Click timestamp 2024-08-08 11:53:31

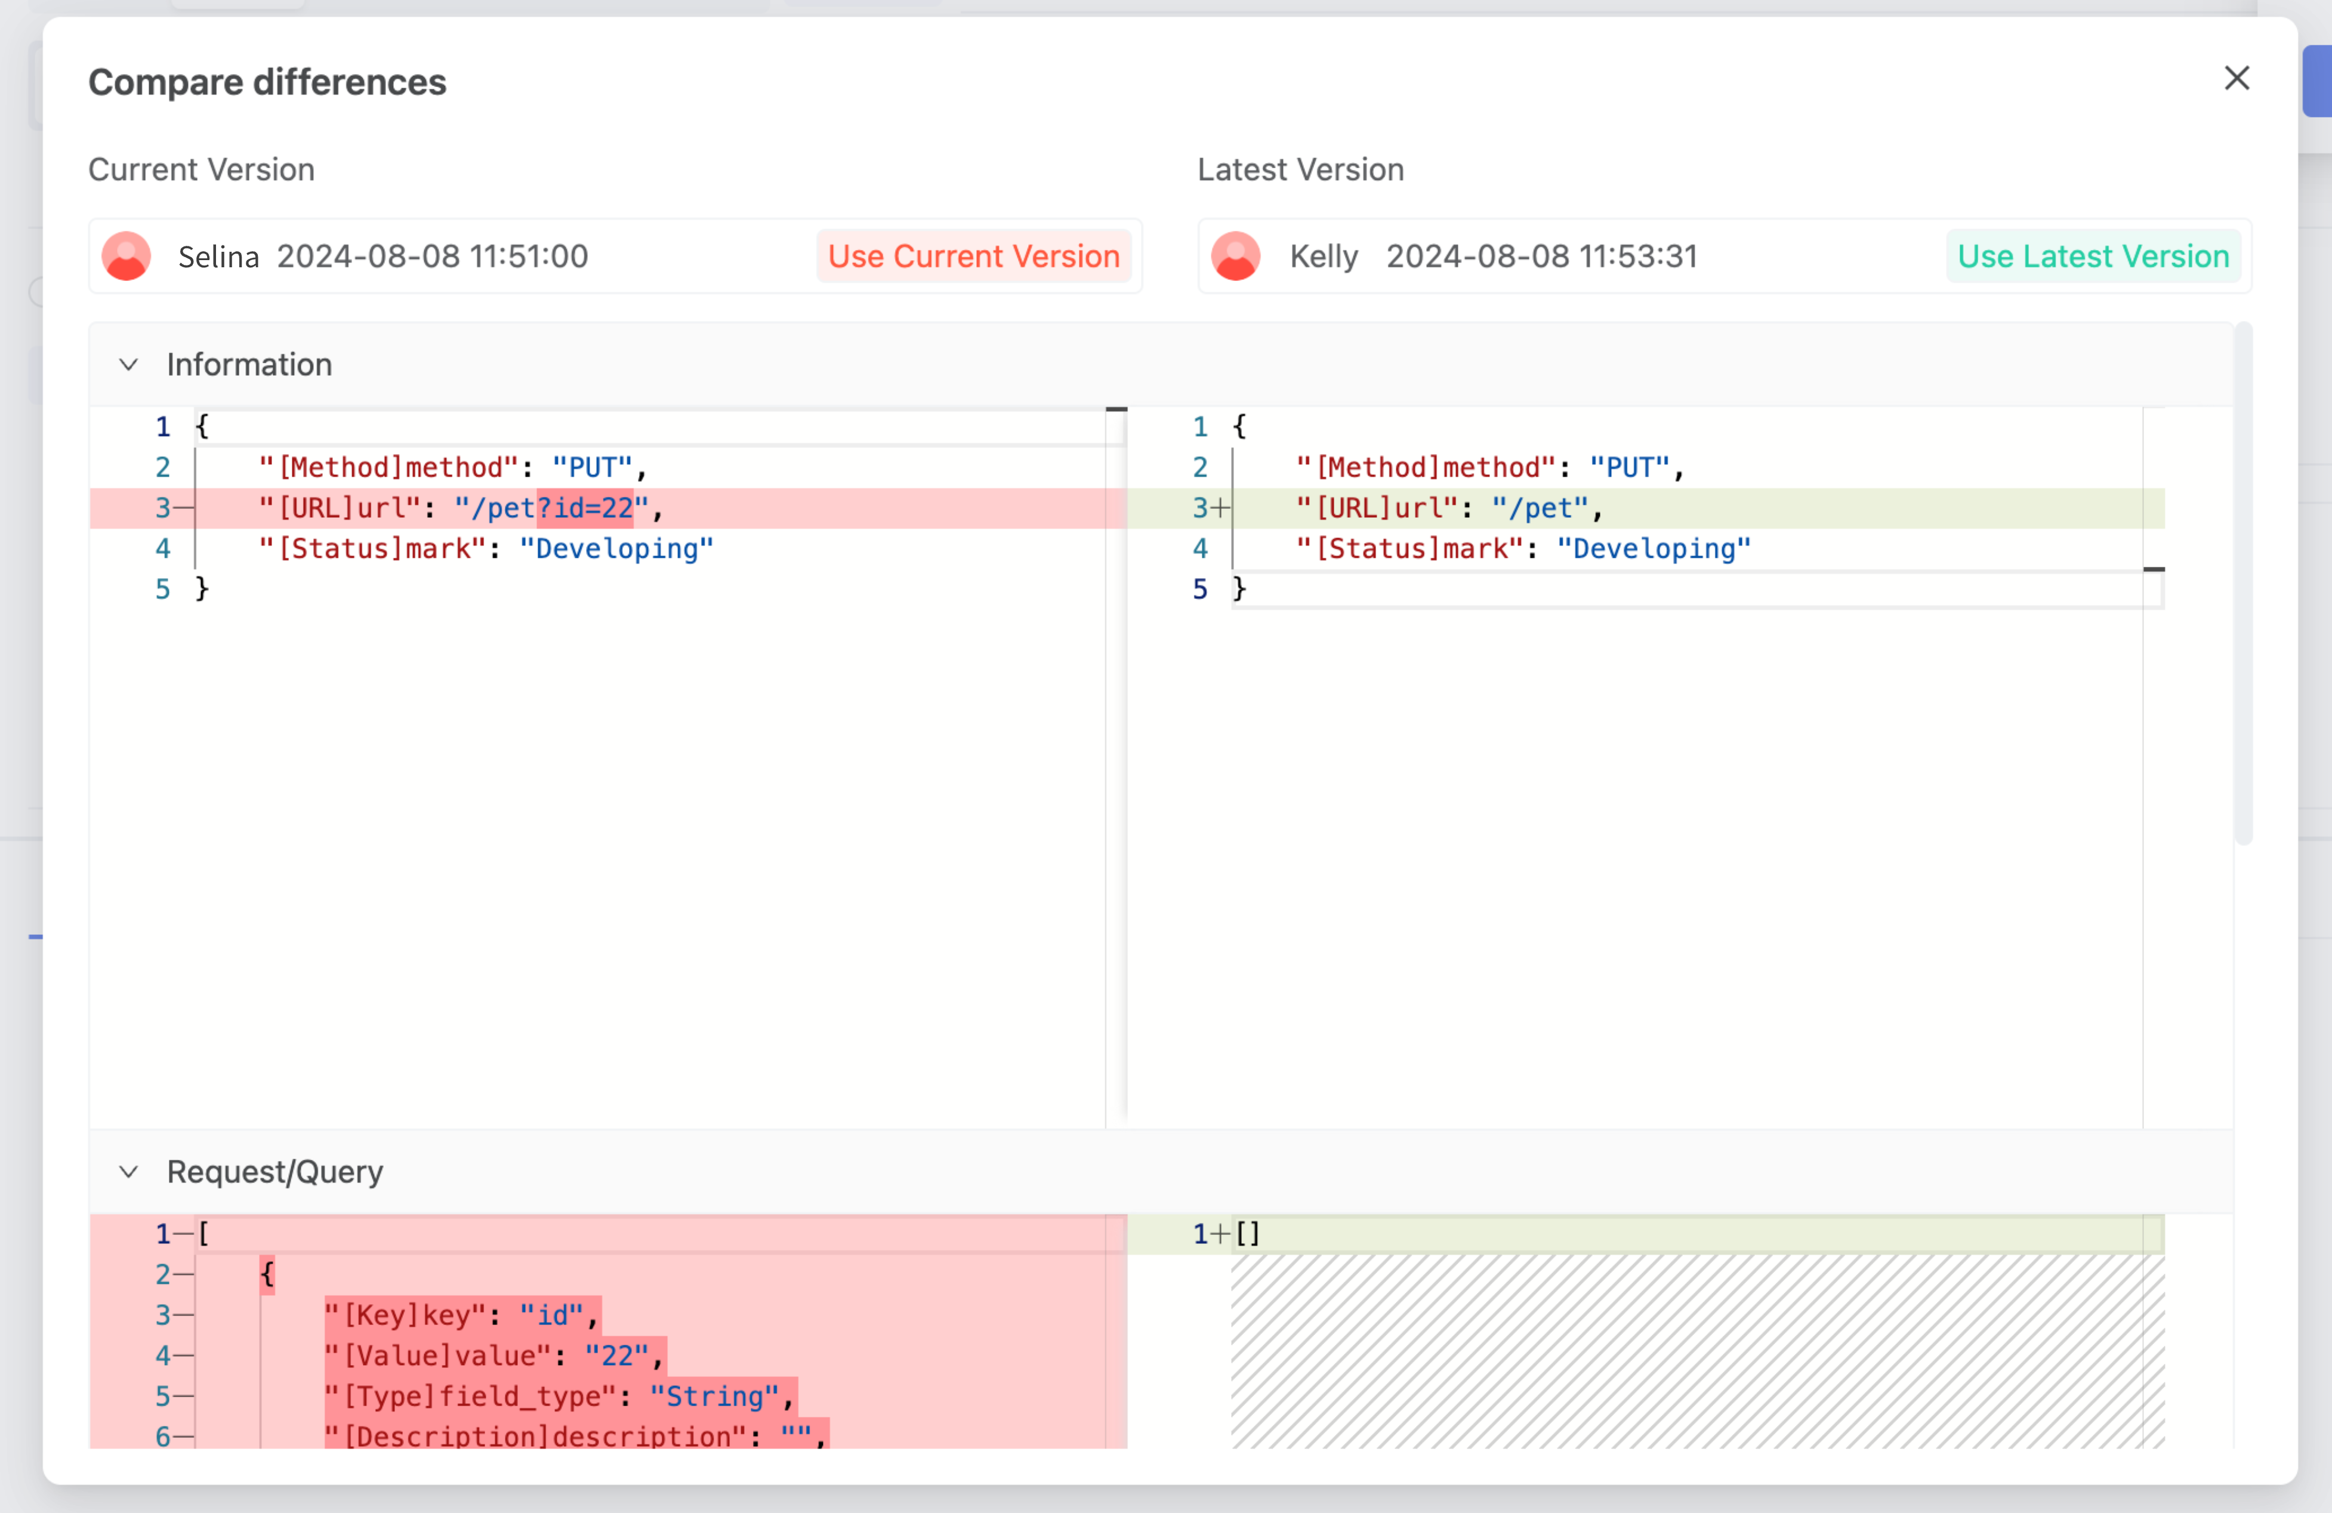click(1541, 257)
